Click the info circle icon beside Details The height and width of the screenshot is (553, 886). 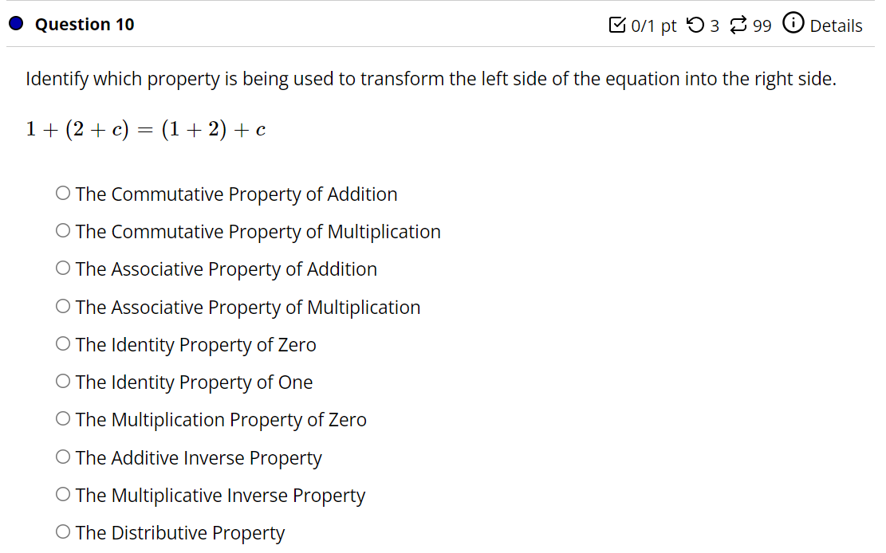pyautogui.click(x=793, y=23)
